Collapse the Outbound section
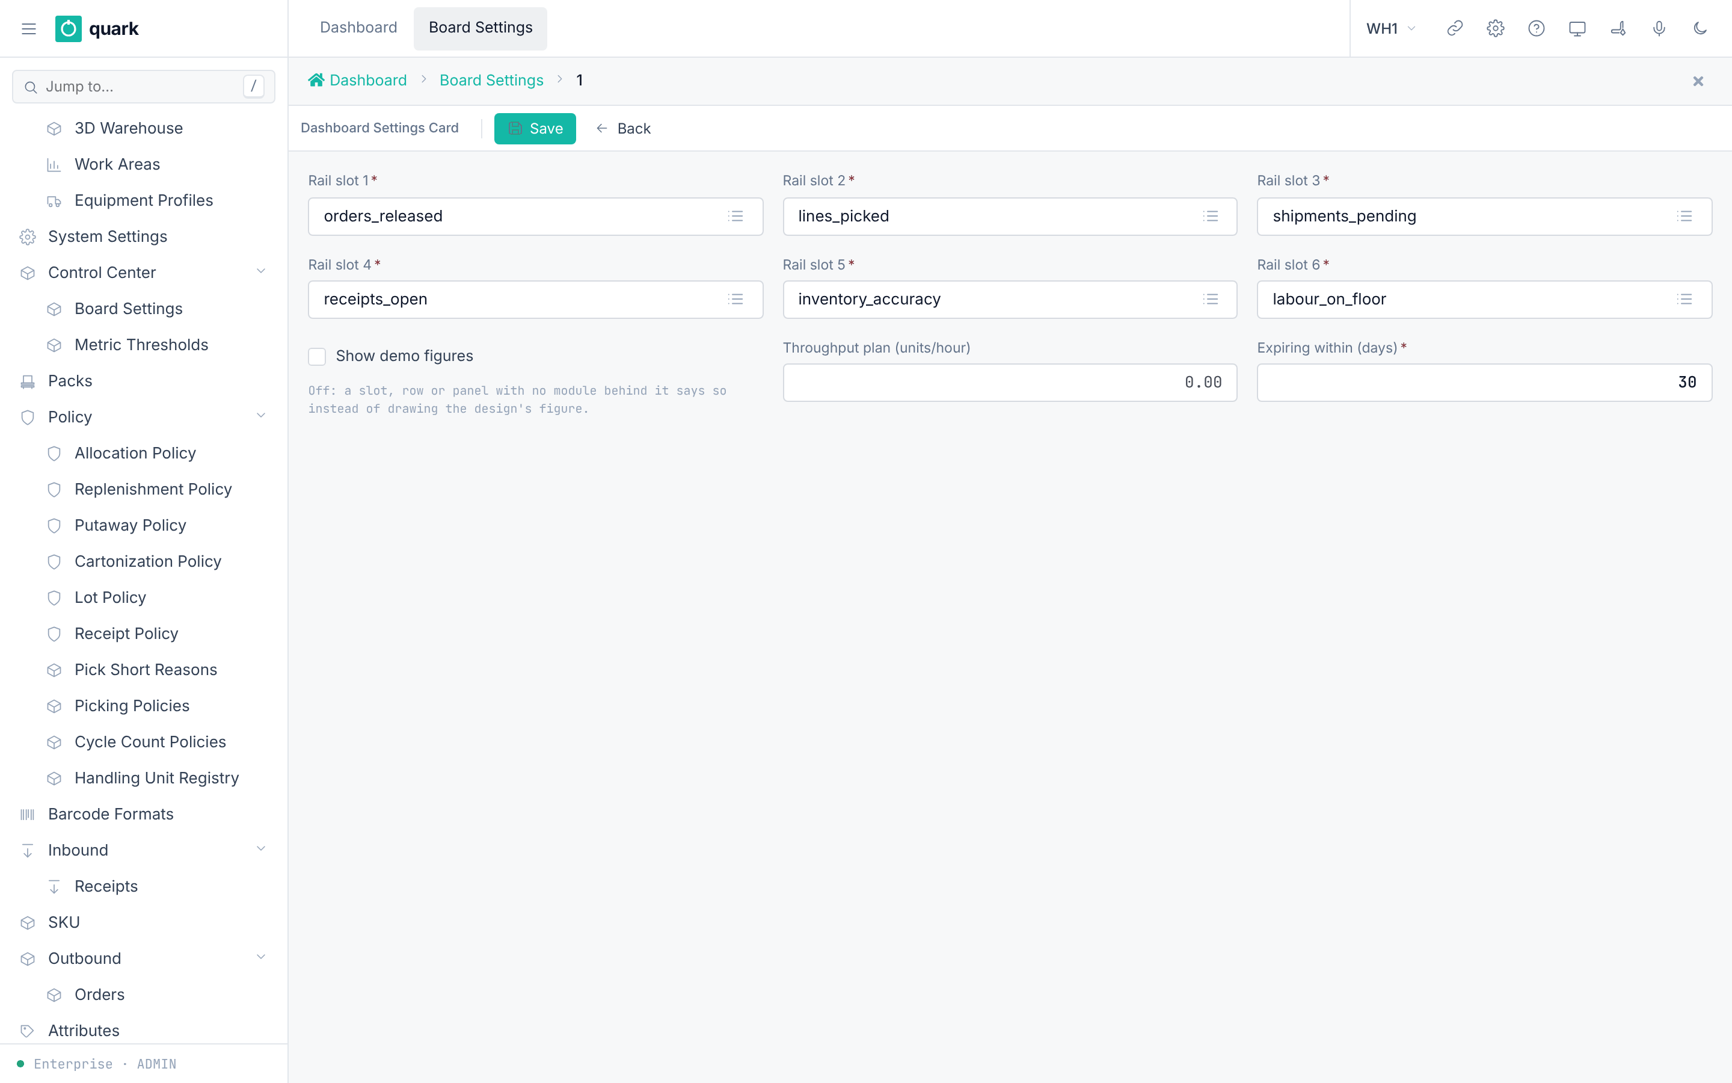The image size is (1732, 1083). pyautogui.click(x=261, y=958)
